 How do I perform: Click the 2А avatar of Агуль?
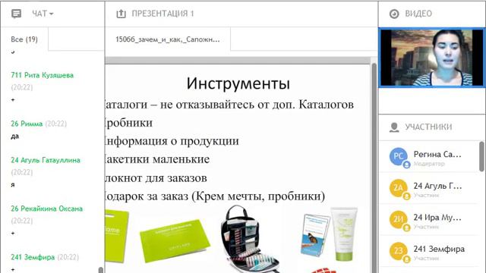[398, 188]
